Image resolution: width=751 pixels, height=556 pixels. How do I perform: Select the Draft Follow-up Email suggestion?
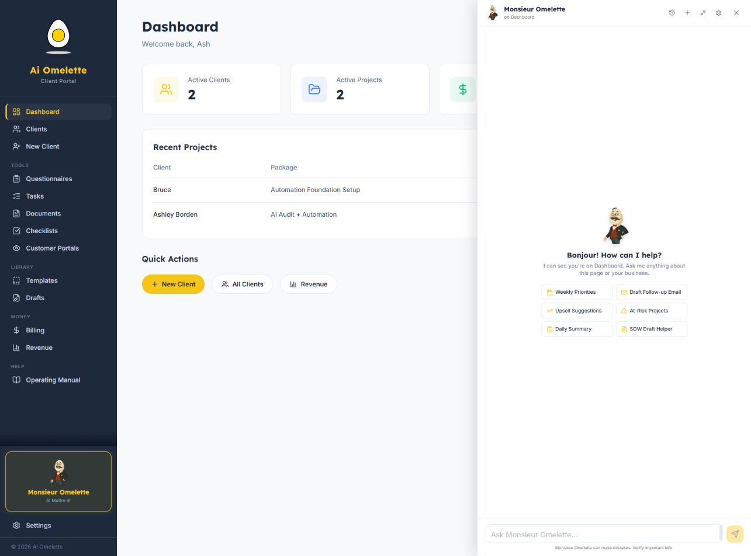point(652,292)
